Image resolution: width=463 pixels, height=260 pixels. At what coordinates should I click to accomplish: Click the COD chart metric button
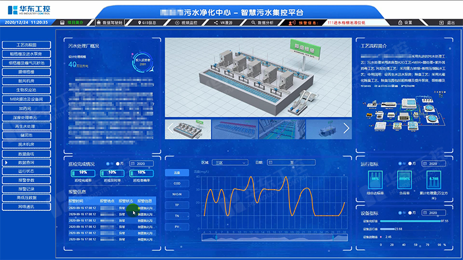[177, 183]
